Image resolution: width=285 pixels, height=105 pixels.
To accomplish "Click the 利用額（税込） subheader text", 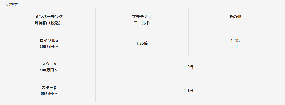I will coord(49,23).
